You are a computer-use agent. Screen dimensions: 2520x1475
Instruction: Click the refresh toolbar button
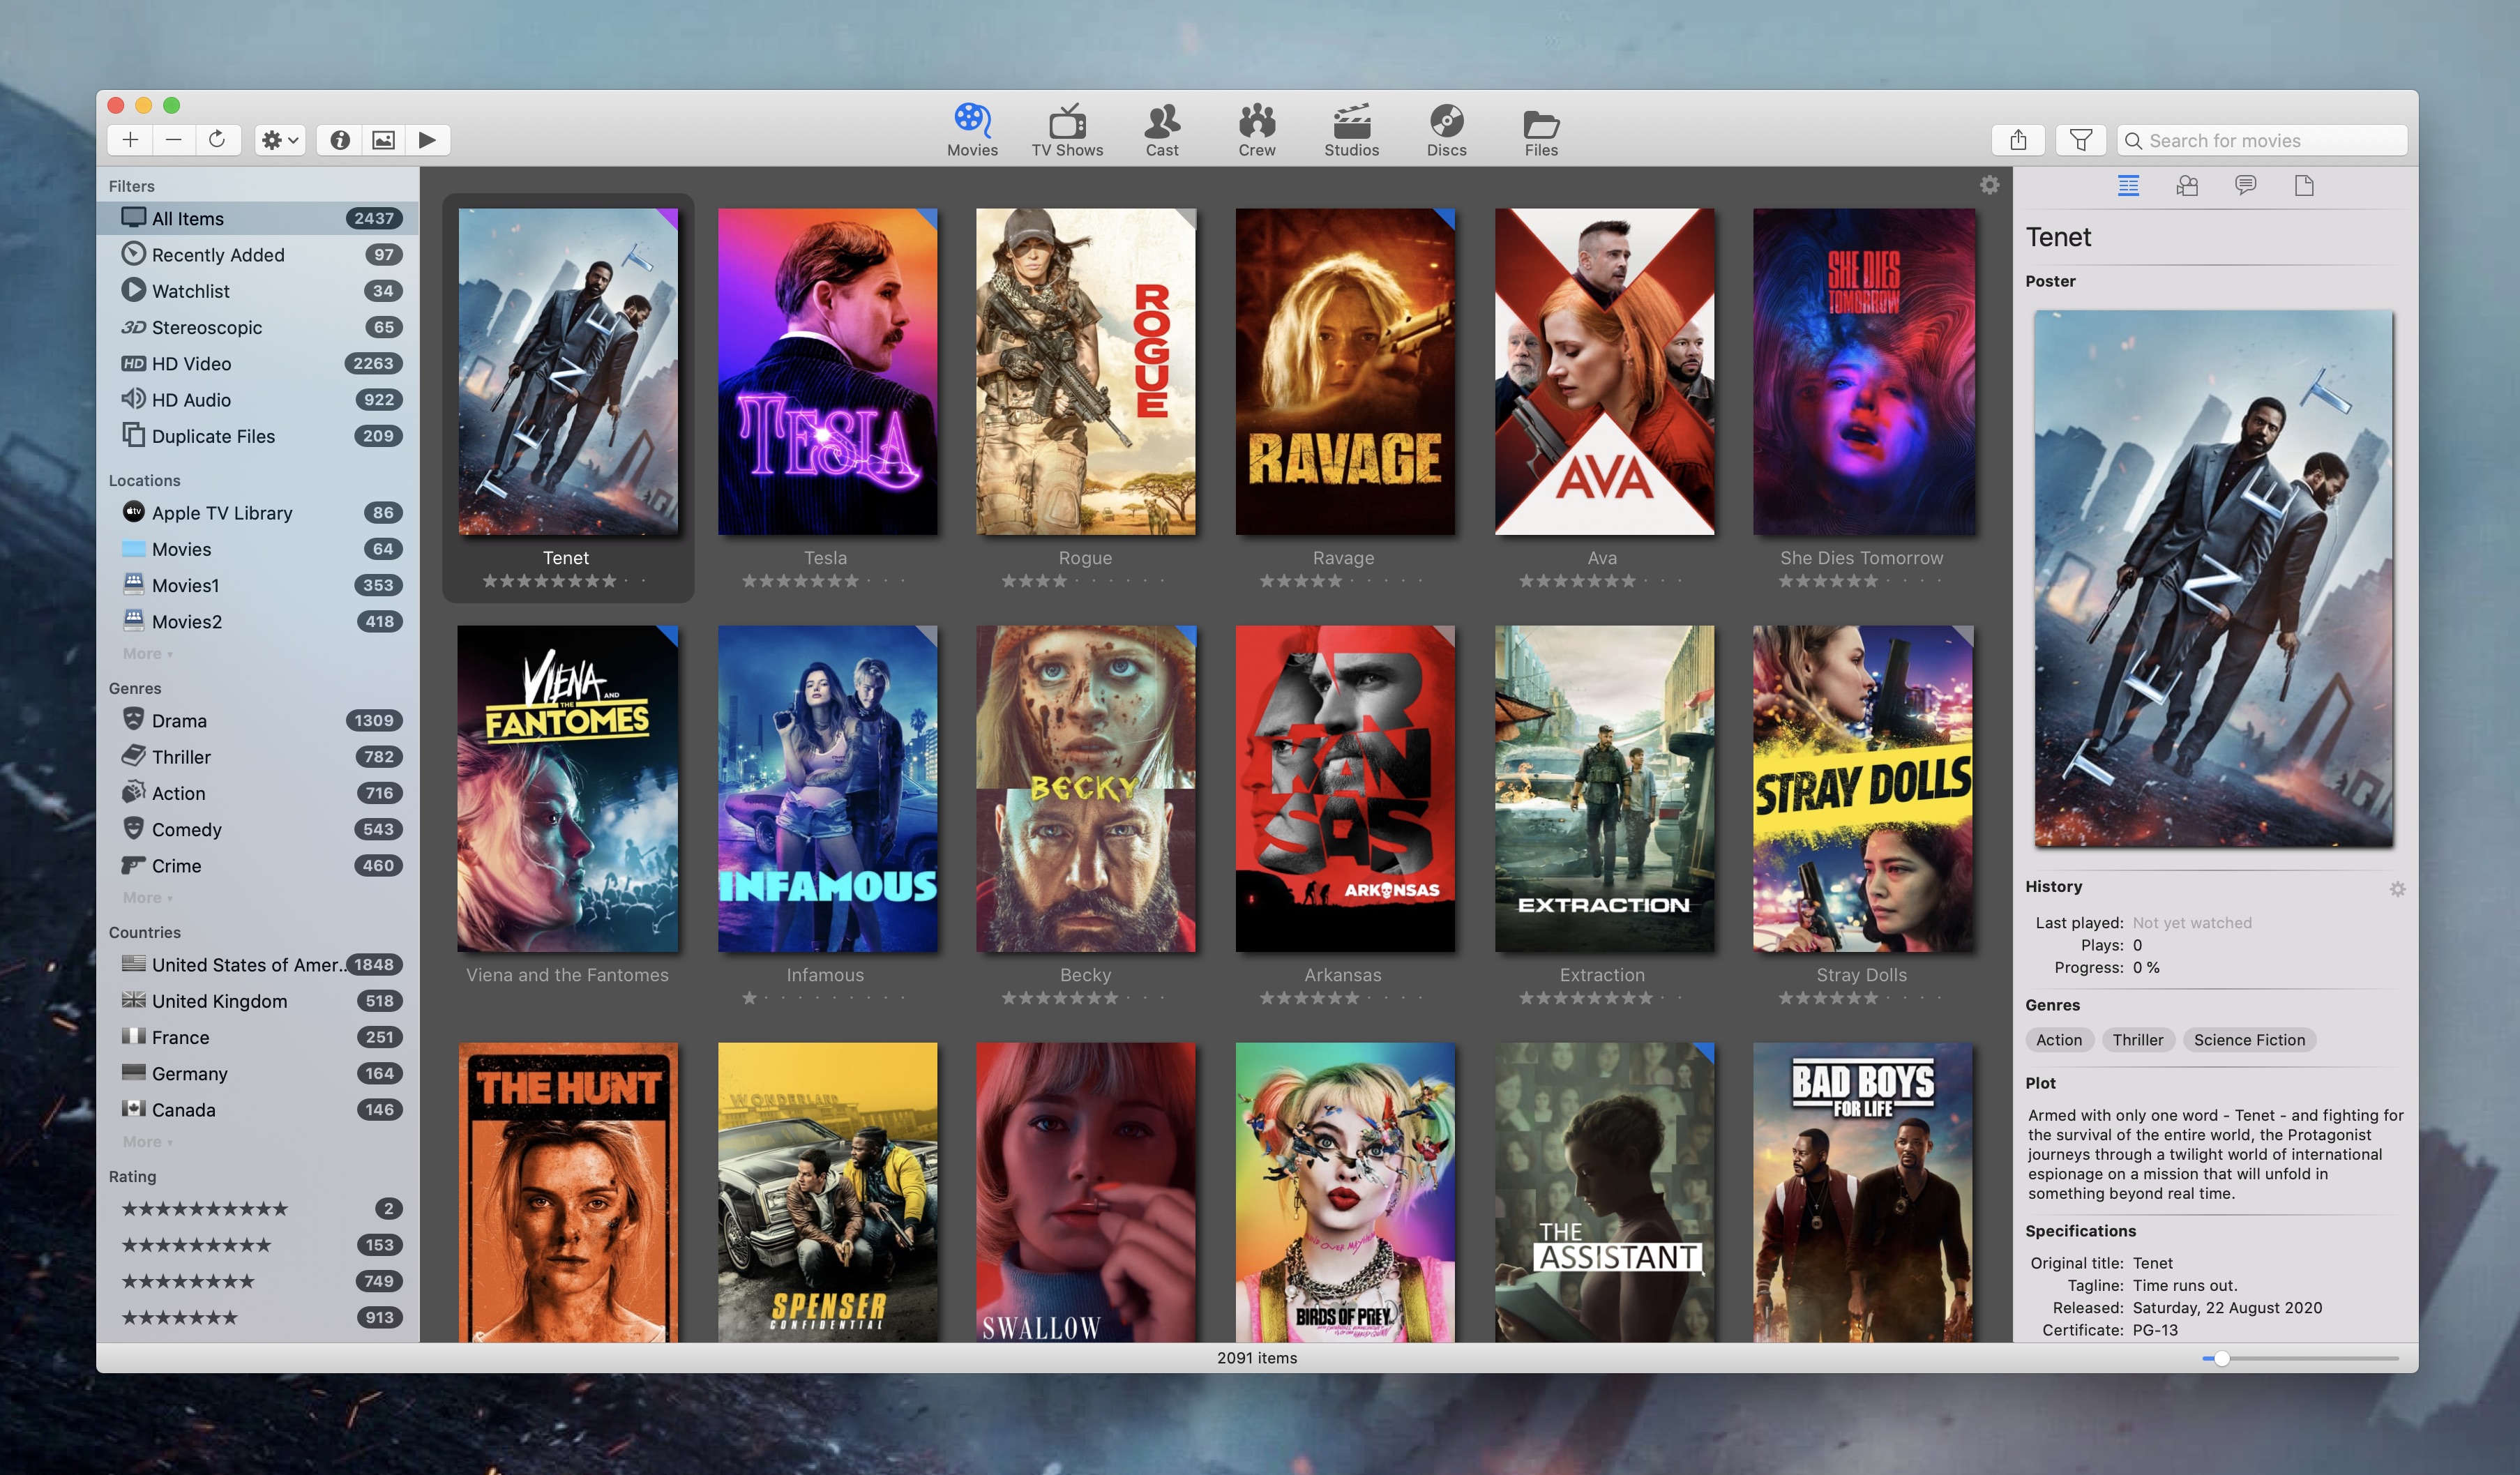[x=217, y=140]
